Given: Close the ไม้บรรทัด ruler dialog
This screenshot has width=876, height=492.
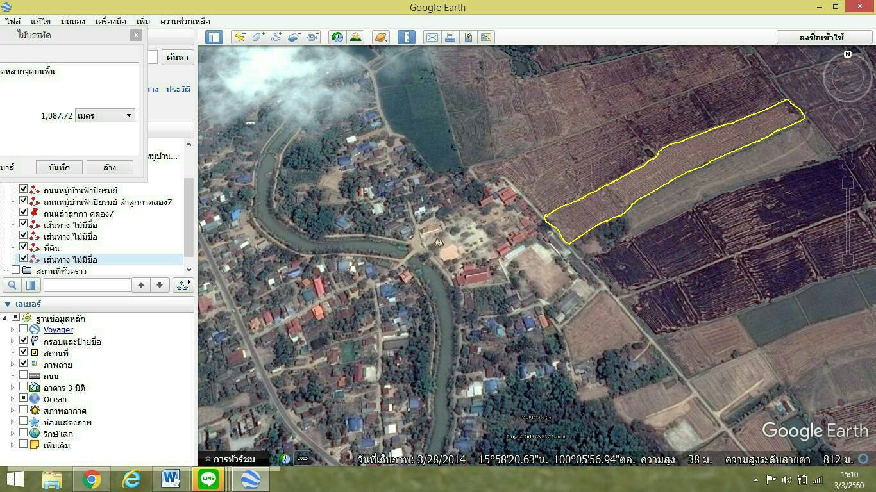Looking at the screenshot, I should 136,35.
